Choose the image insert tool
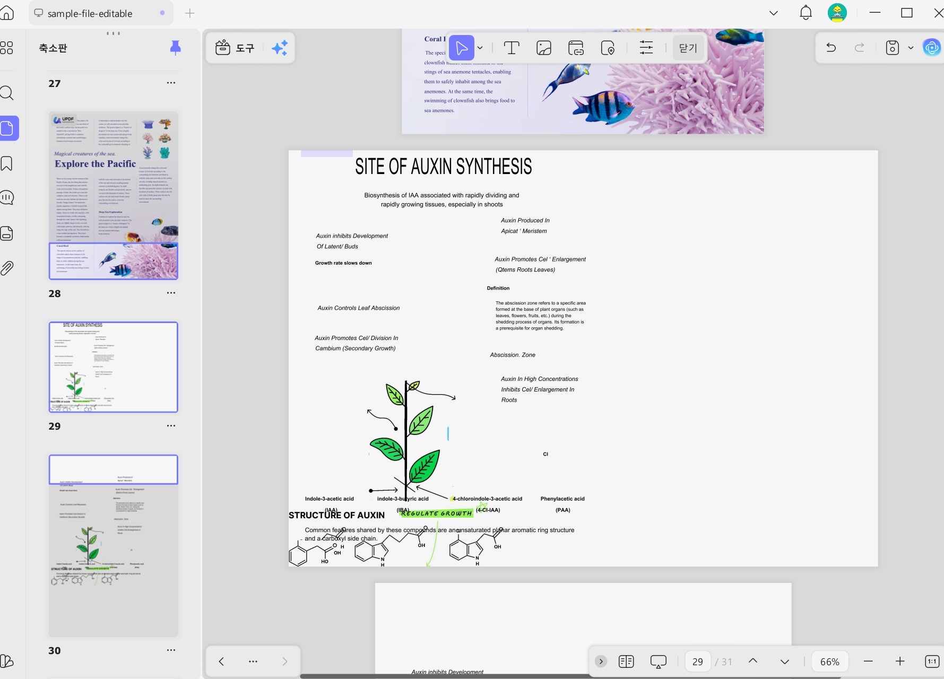 [544, 48]
